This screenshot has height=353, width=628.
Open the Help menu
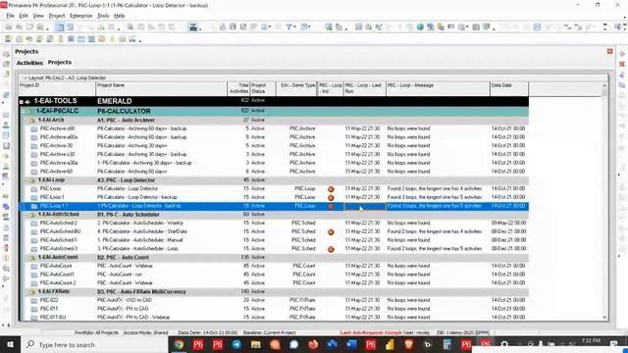coord(120,16)
